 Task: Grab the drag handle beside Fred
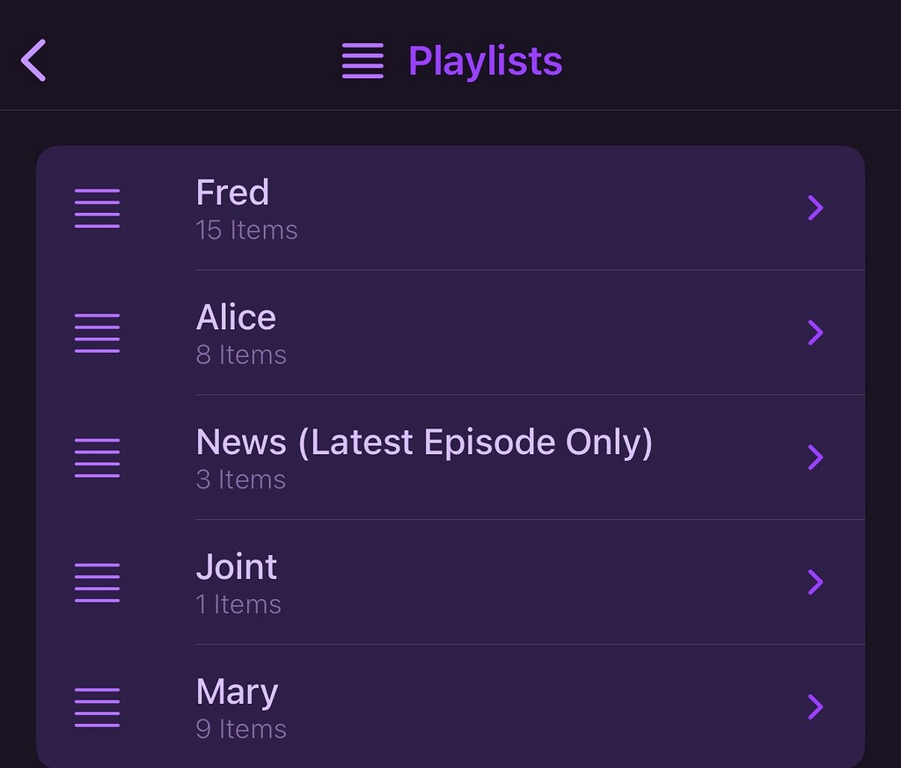coord(97,208)
